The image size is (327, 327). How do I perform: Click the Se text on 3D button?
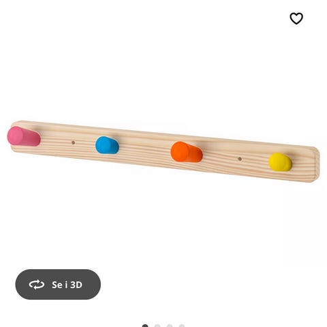(57, 285)
